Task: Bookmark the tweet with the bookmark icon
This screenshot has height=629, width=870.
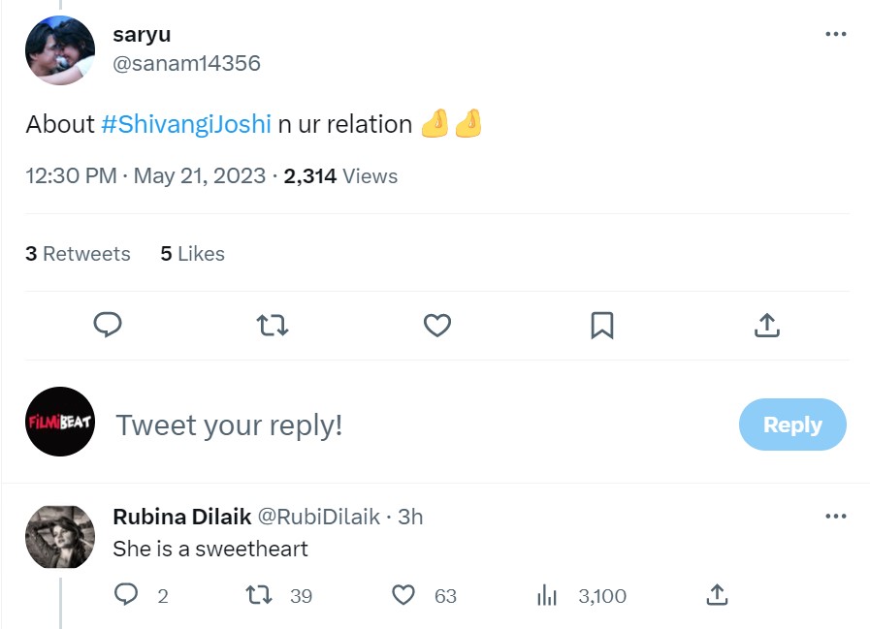Action: (x=602, y=326)
